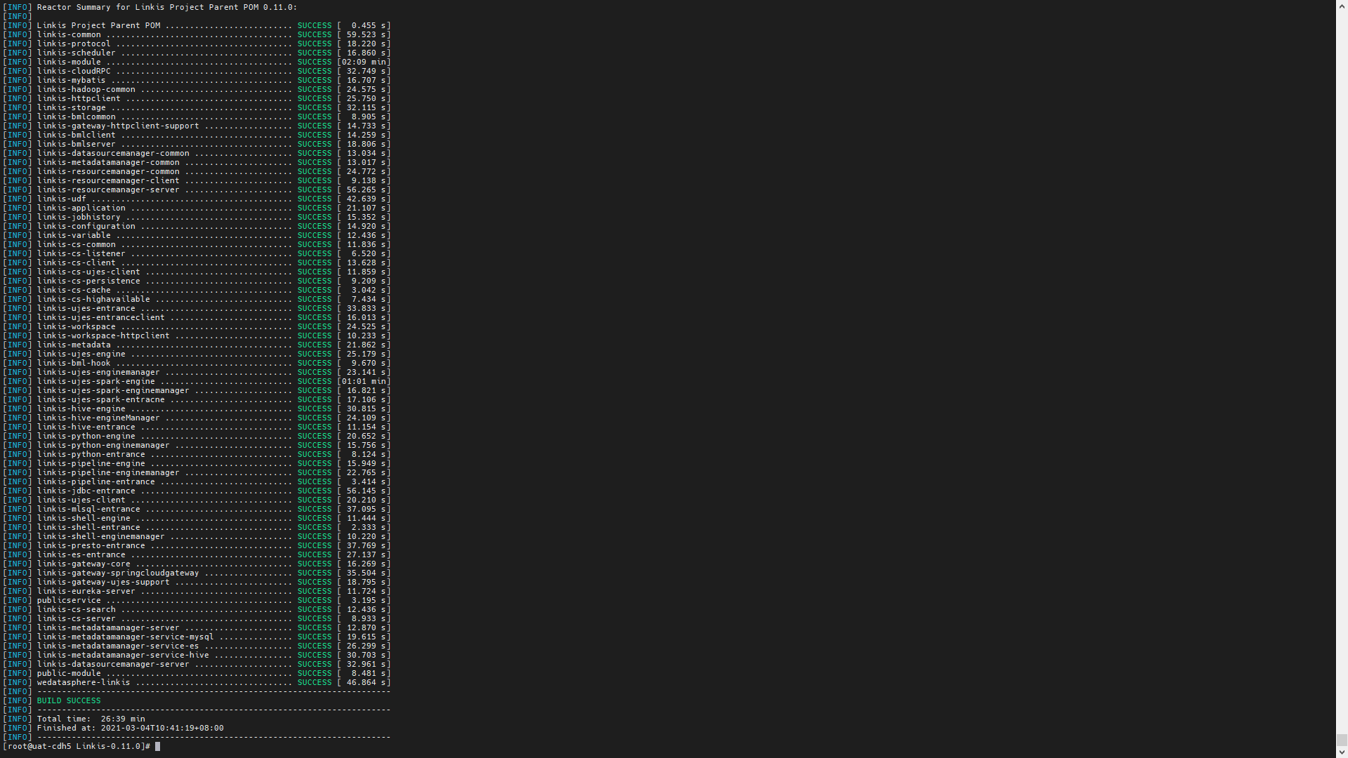Click the '02:09 min' build time

click(x=364, y=62)
